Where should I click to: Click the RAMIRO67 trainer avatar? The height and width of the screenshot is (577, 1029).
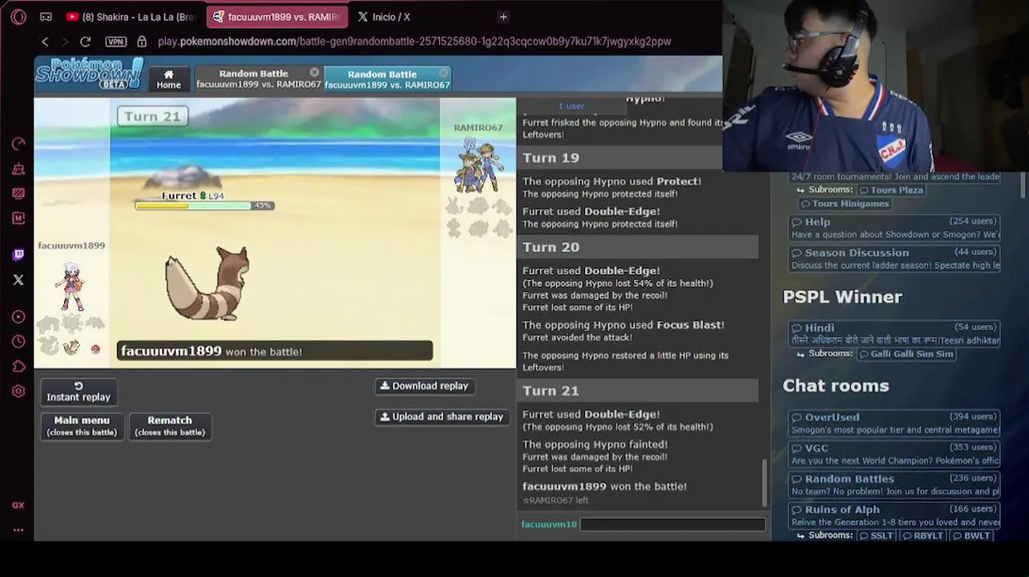pos(478,164)
